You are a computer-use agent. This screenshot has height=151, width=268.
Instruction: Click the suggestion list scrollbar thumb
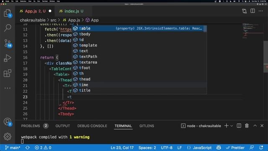pos(205,29)
